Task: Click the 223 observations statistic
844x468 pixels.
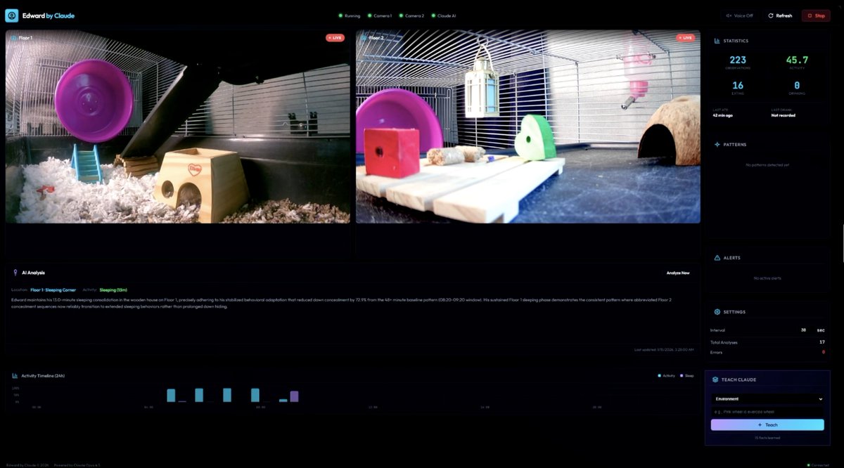Action: click(x=738, y=60)
